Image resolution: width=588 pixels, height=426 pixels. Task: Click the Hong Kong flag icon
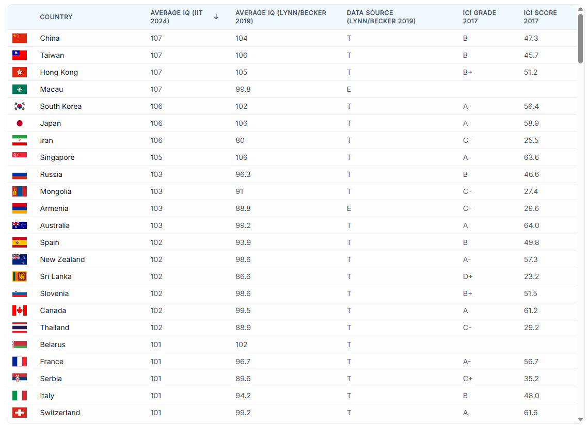[x=20, y=72]
